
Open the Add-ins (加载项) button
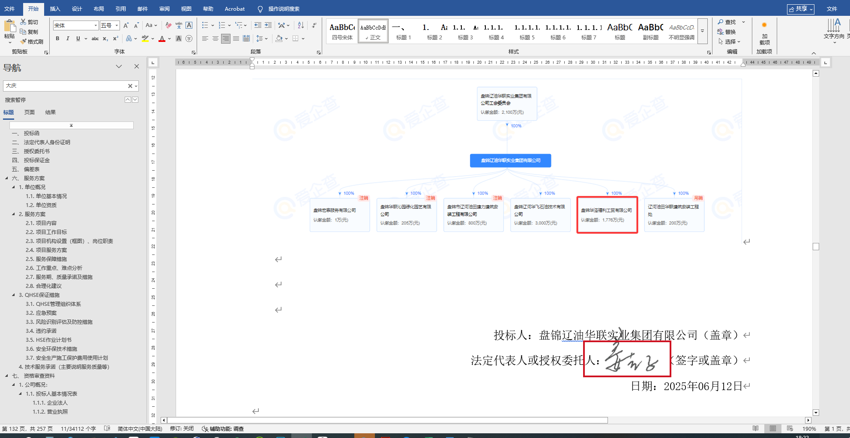[x=764, y=33]
